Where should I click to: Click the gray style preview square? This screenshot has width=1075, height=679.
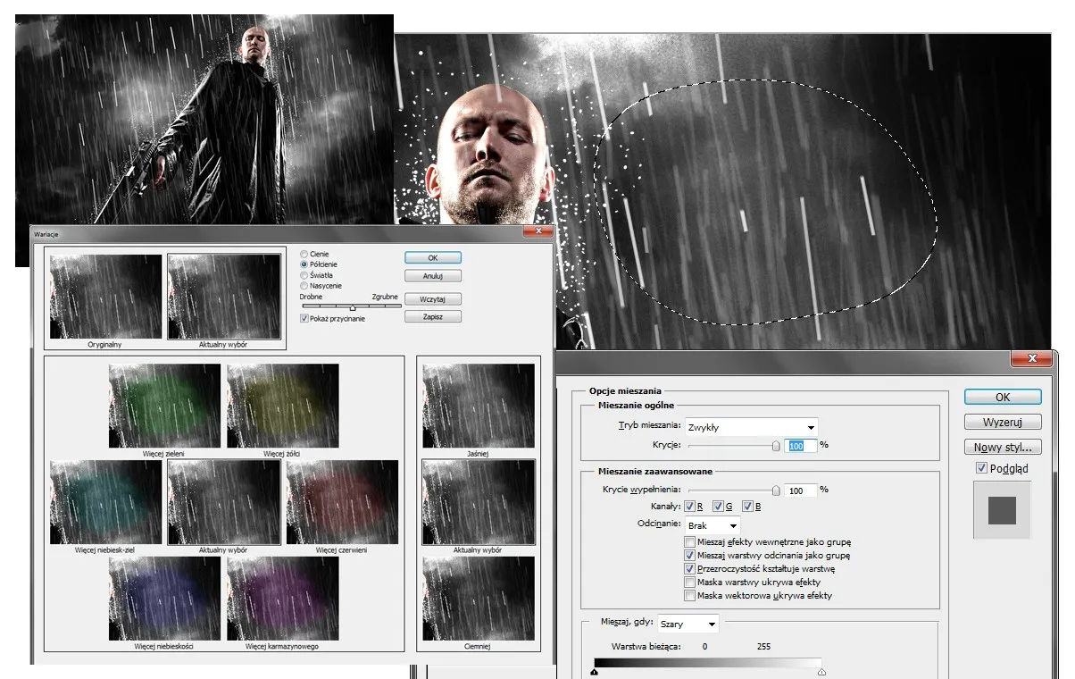(x=1003, y=509)
